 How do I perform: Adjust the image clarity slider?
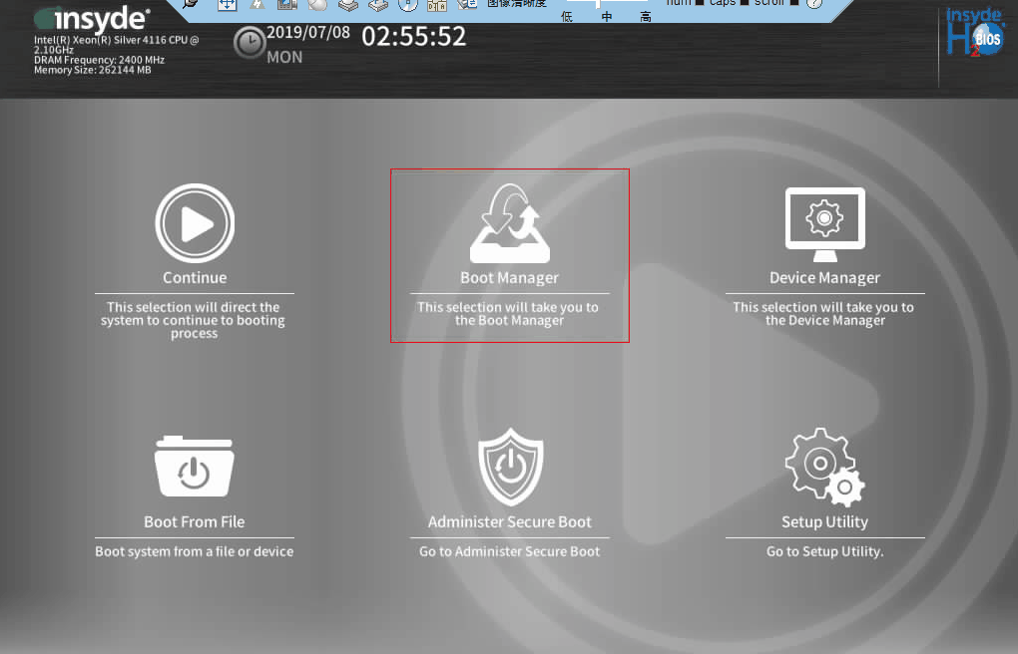coord(599,5)
